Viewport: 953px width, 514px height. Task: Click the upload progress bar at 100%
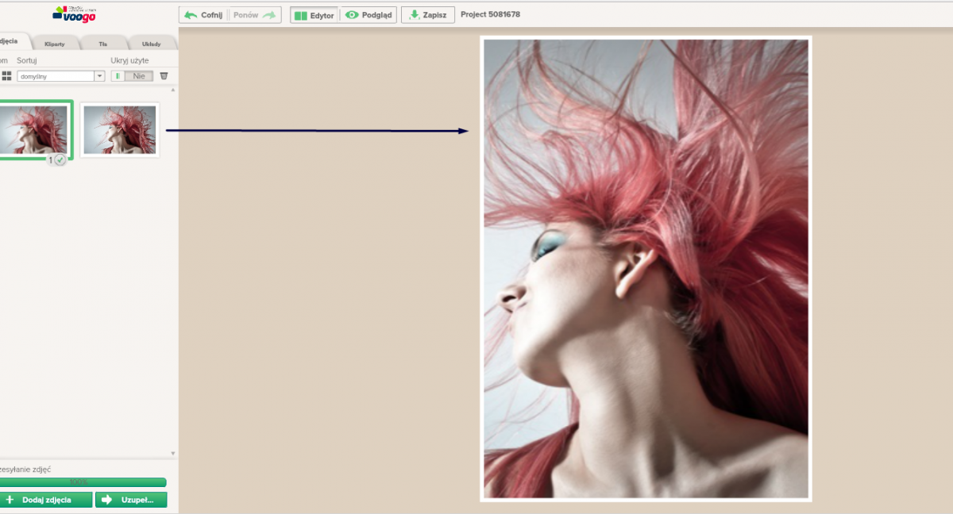pyautogui.click(x=82, y=481)
